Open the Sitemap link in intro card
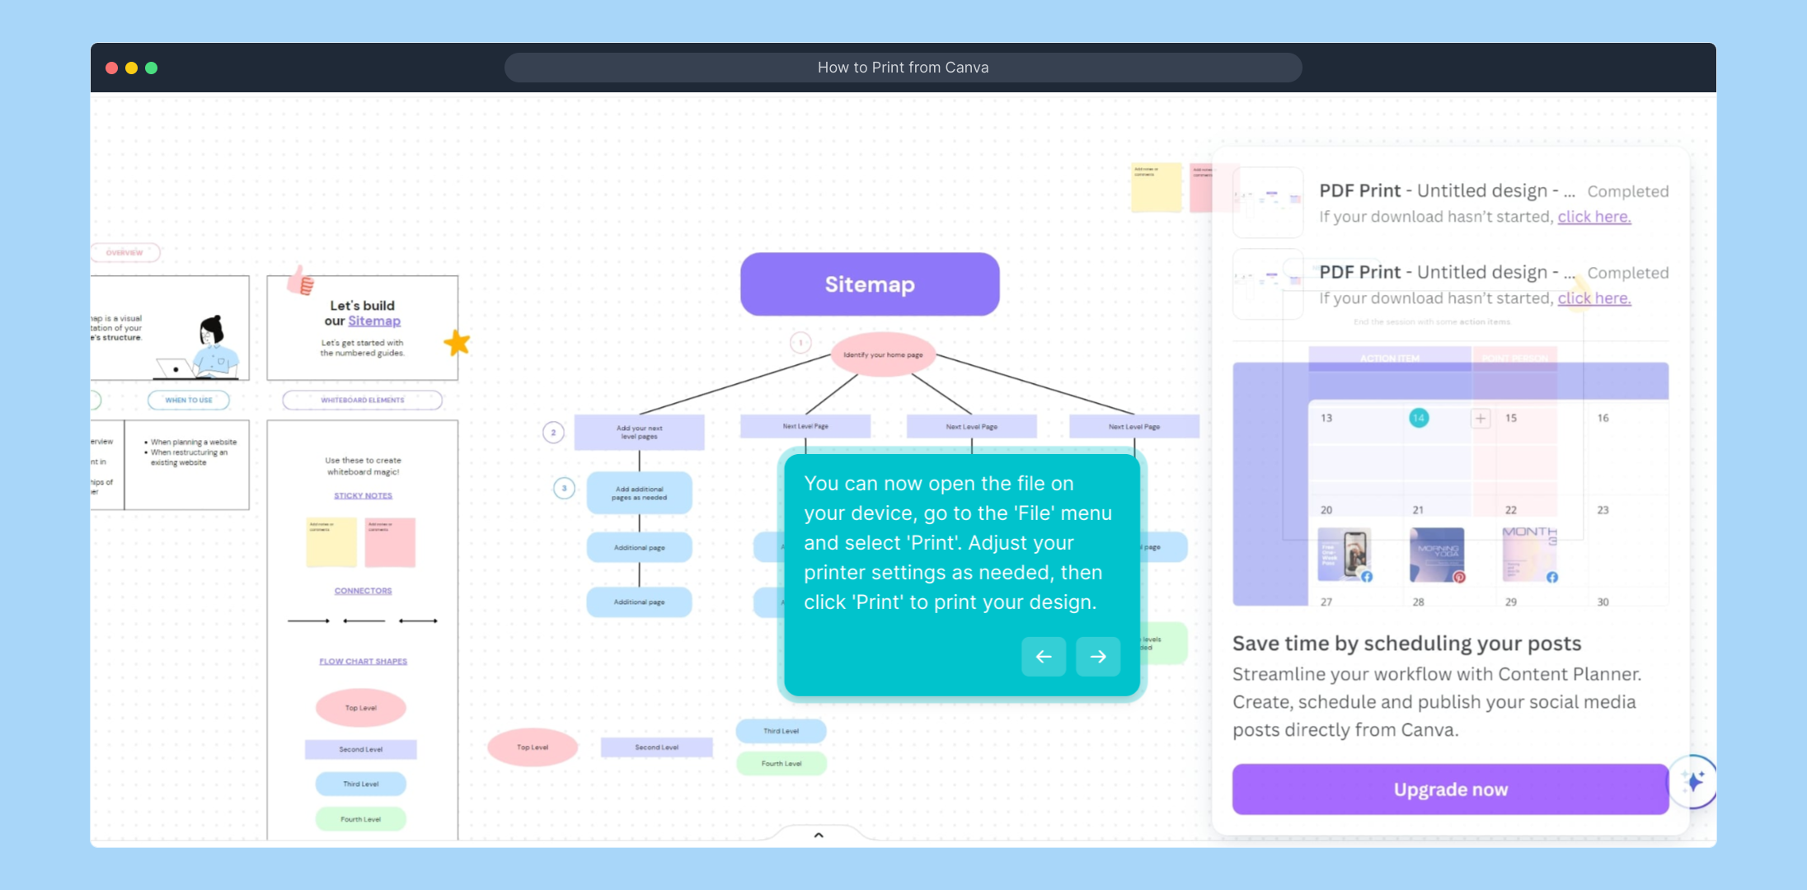The image size is (1807, 890). (x=374, y=321)
